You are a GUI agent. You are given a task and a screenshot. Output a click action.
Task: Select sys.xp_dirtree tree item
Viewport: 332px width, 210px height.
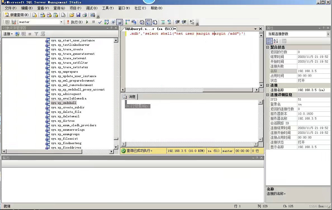click(x=63, y=121)
